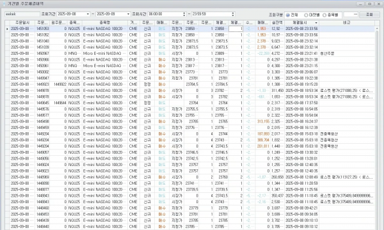The height and width of the screenshot is (230, 384).
Task: Adjust the 23:59:59 end time spinner
Action: coord(233,14)
